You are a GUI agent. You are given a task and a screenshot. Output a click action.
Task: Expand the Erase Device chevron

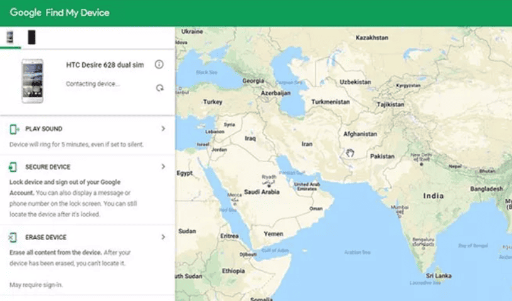(163, 237)
